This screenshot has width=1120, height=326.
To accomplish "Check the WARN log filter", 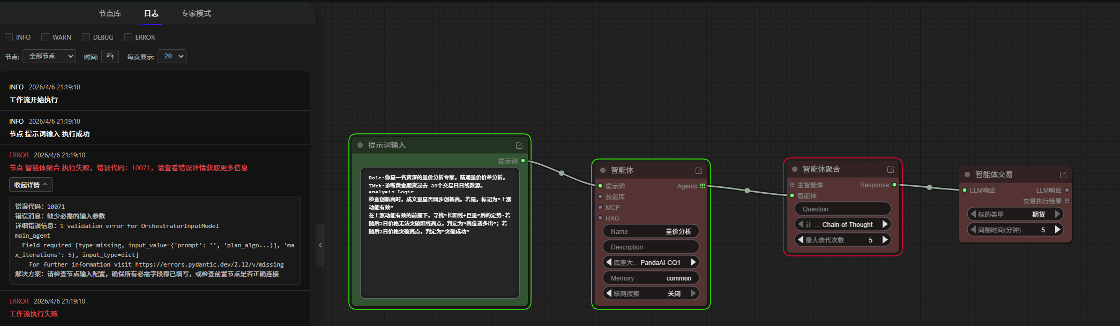I will pos(46,37).
